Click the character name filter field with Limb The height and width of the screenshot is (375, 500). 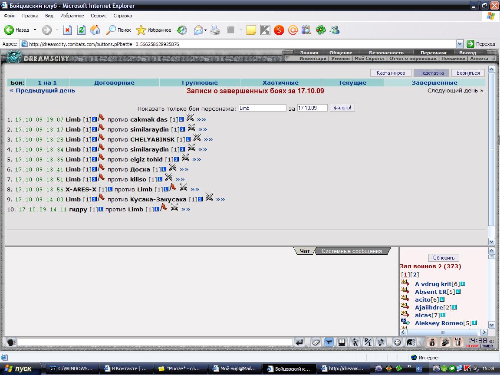point(263,108)
